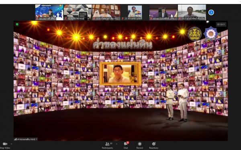The width and height of the screenshot is (241, 150).
Task: Click the Stop Video camera icon
Action: [x=5, y=144]
